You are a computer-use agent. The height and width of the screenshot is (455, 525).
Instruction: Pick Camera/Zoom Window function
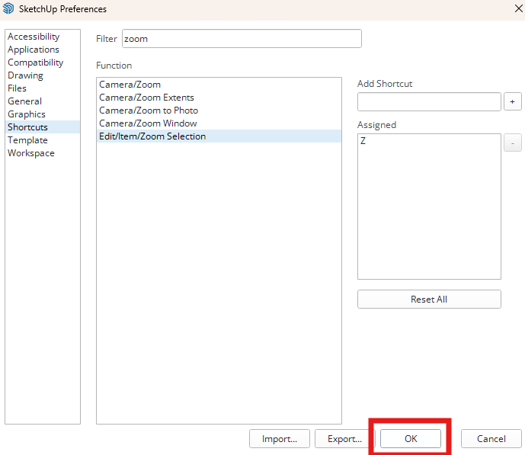219,123
